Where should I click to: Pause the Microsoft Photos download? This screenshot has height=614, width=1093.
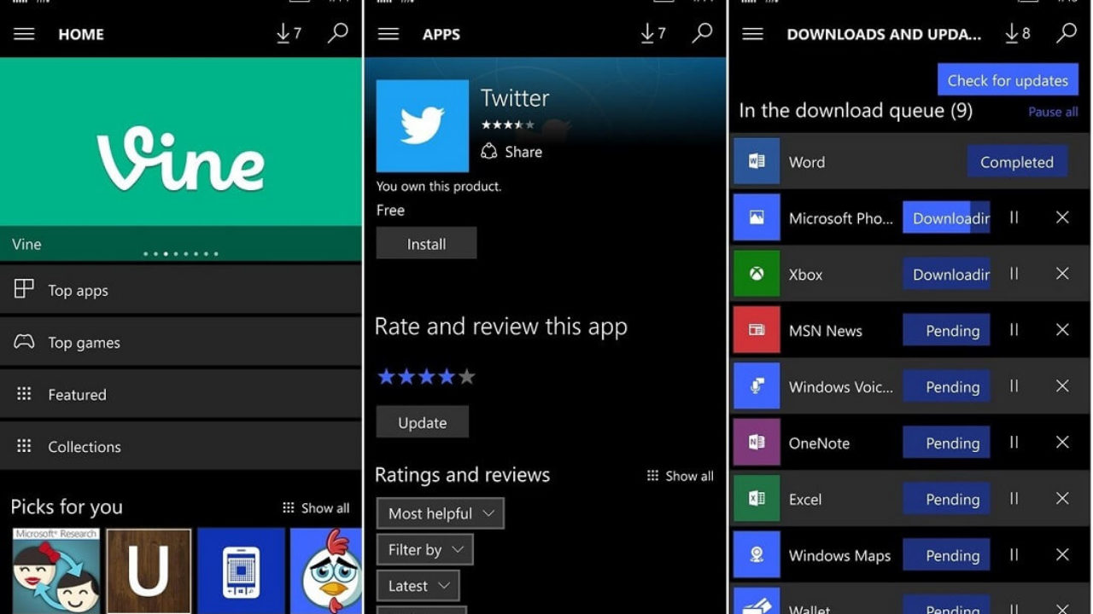pos(1014,217)
